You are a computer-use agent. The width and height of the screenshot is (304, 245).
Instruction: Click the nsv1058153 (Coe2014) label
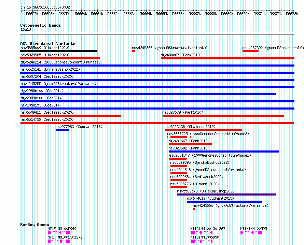click(41, 105)
